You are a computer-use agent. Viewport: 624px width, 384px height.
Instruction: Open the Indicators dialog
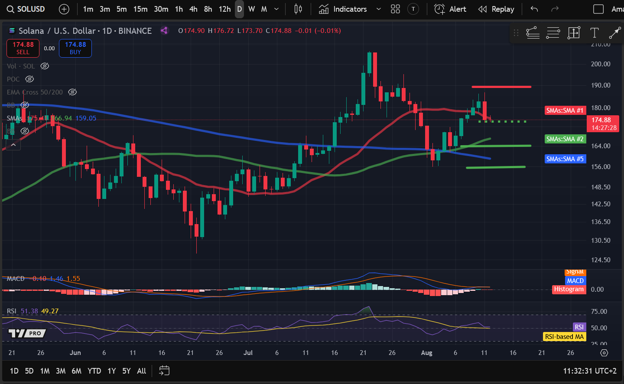point(343,9)
